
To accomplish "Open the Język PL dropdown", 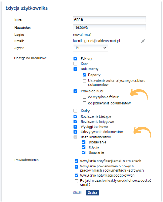I will 91,48.
